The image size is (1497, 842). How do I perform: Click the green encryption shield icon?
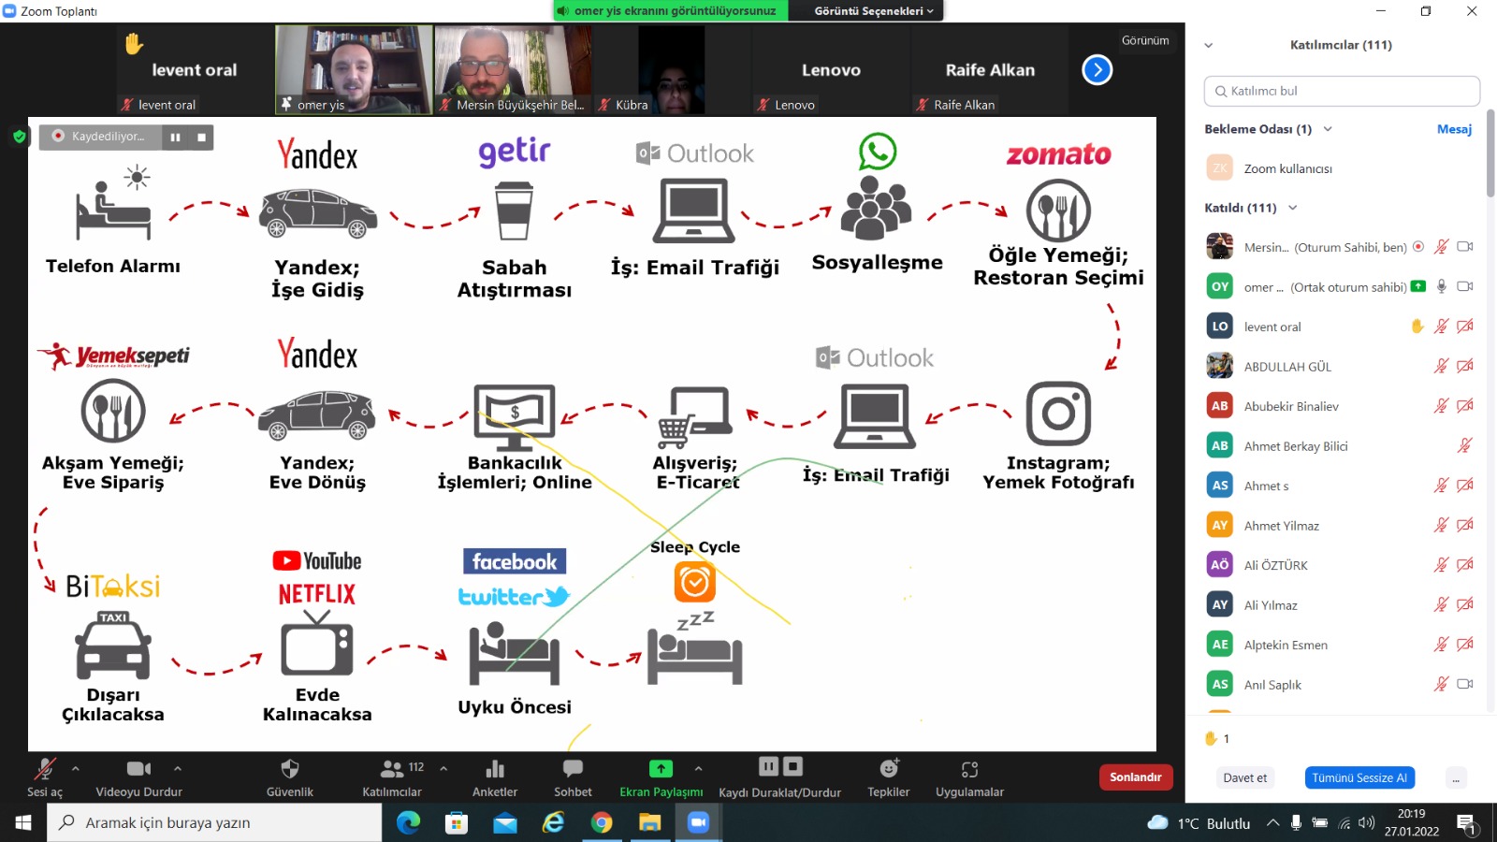tap(19, 137)
